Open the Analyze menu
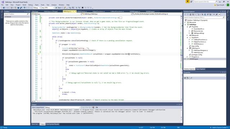The height and width of the screenshot is (129, 230). point(54,5)
